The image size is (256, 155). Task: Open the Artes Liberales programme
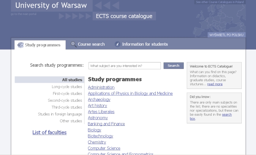(101, 112)
